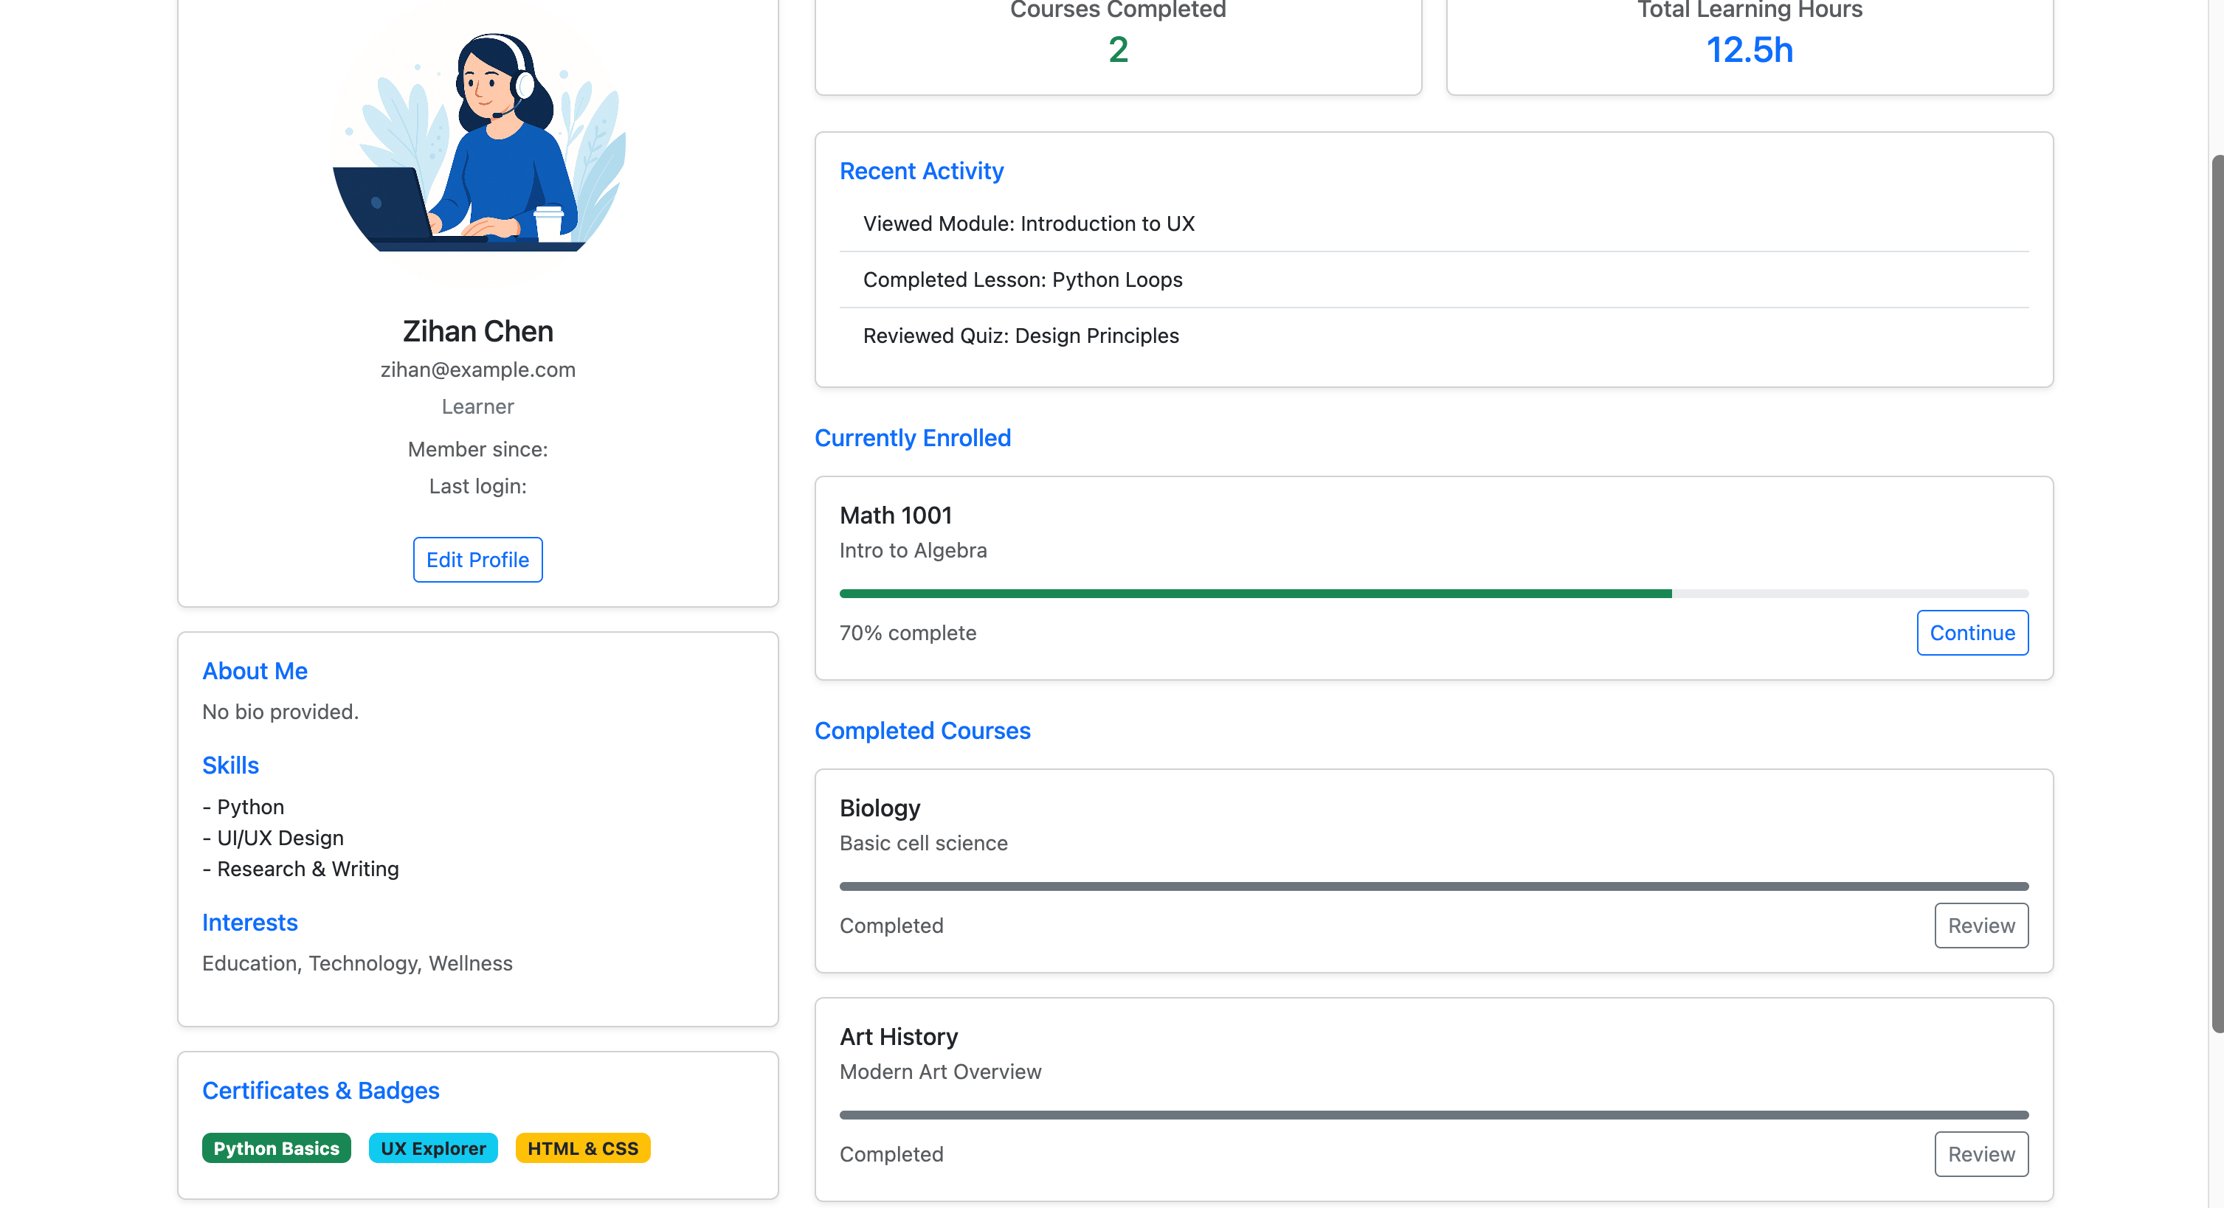Click the Biology completion progress bar

tap(1433, 886)
